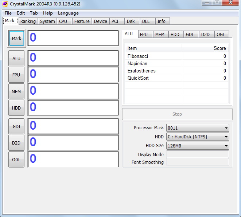
Task: Switch to the Info tab
Action: tap(163, 21)
